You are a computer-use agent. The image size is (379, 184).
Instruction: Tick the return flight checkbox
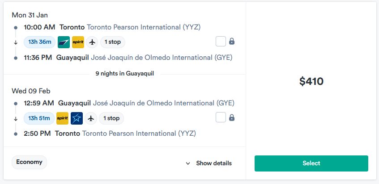coord(221,117)
